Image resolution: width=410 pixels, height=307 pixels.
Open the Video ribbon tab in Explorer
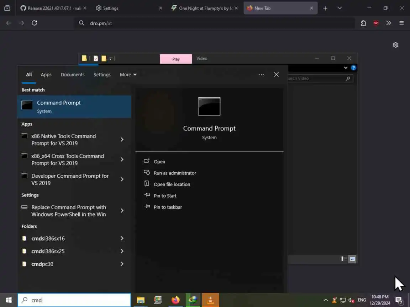(x=202, y=59)
